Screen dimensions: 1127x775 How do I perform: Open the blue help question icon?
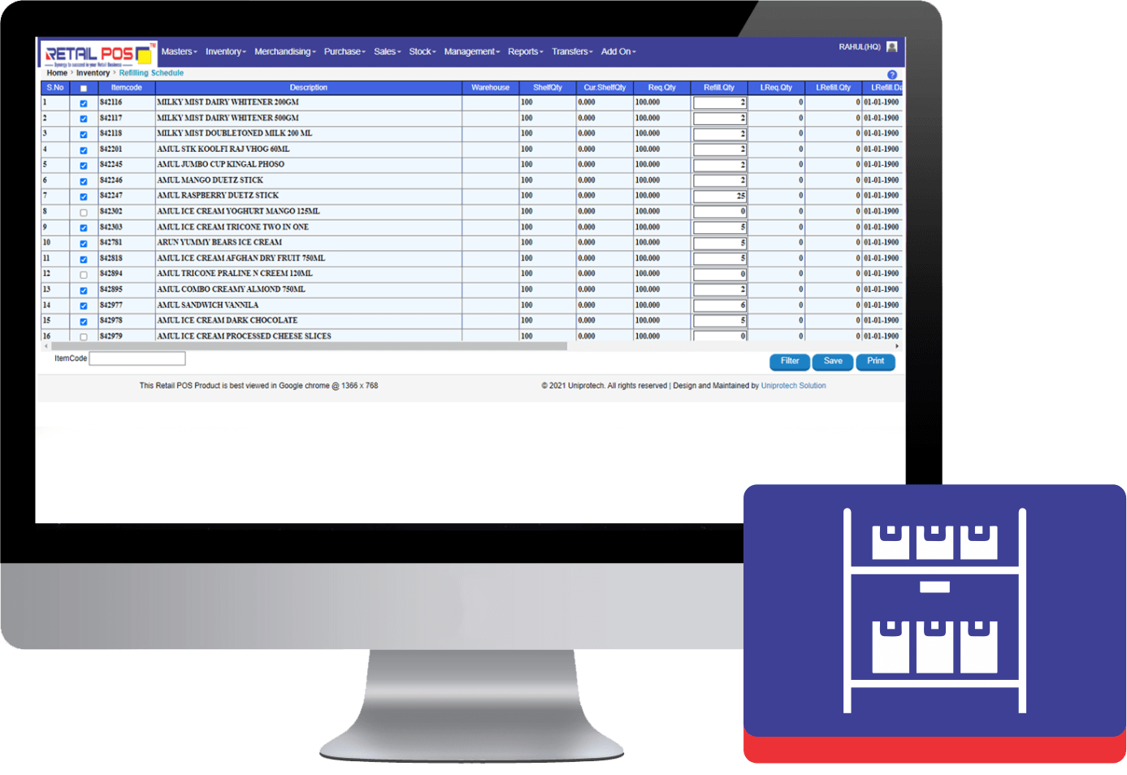pyautogui.click(x=892, y=75)
